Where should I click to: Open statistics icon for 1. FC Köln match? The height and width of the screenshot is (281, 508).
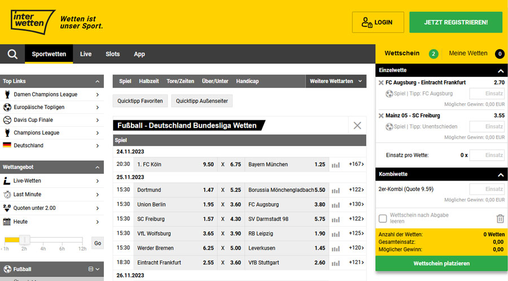point(336,165)
